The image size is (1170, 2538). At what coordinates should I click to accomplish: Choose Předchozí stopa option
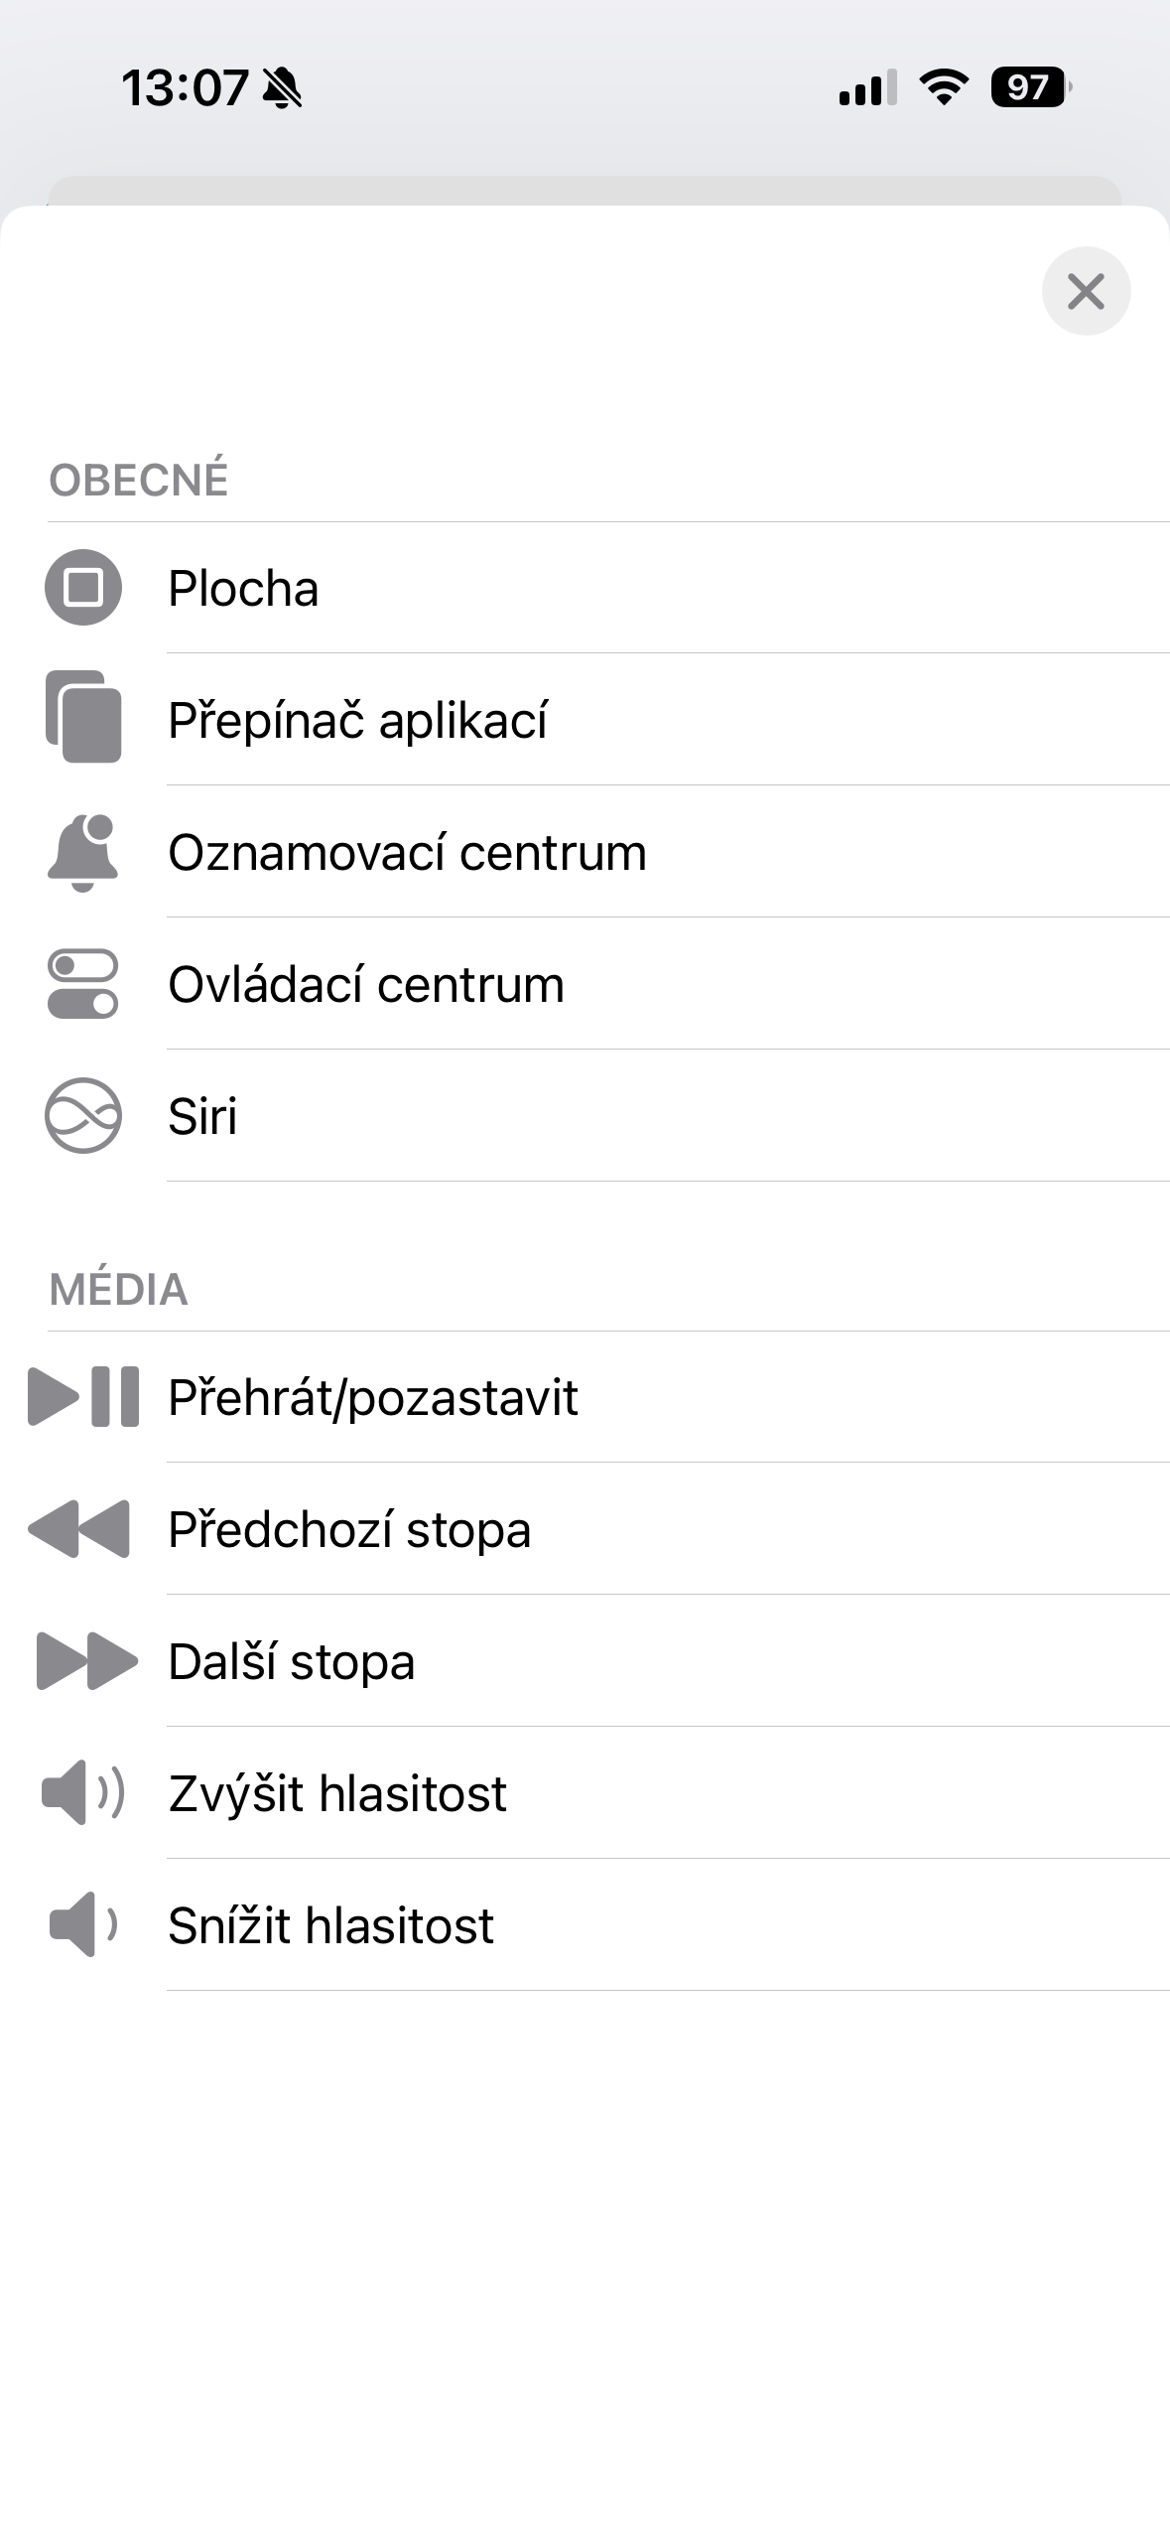click(x=349, y=1529)
